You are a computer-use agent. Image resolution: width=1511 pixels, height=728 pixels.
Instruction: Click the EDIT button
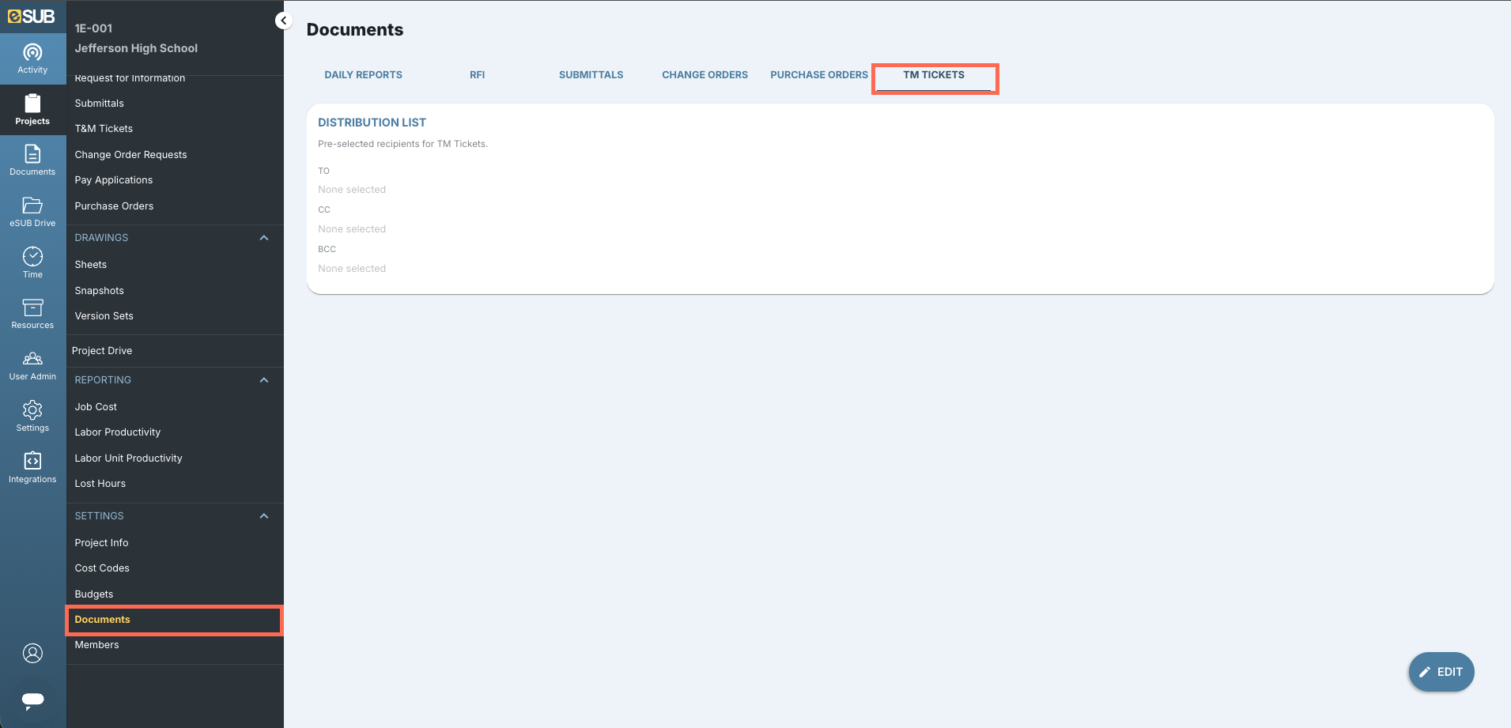[x=1441, y=672]
